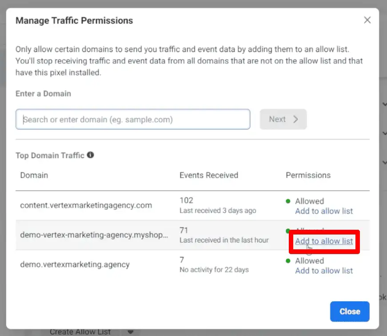Screen dimensions: 387x336
Task: Select the Domain column header
Action: (34, 175)
